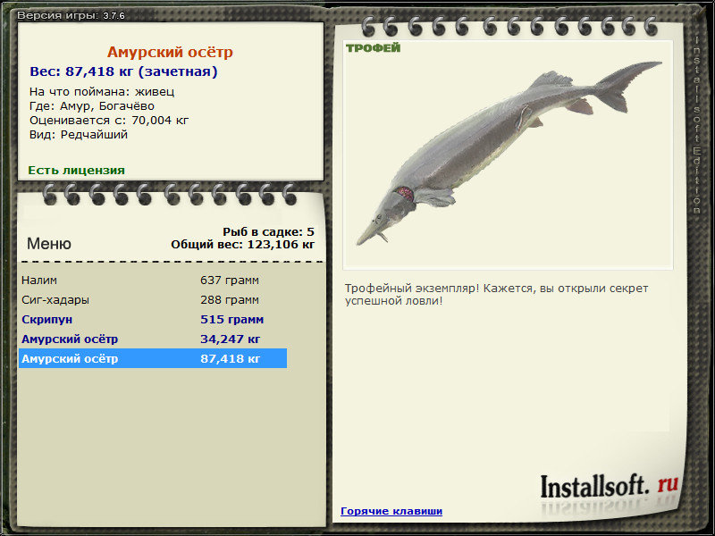Open the Меню label
Image resolution: width=715 pixels, height=536 pixels.
click(x=49, y=243)
